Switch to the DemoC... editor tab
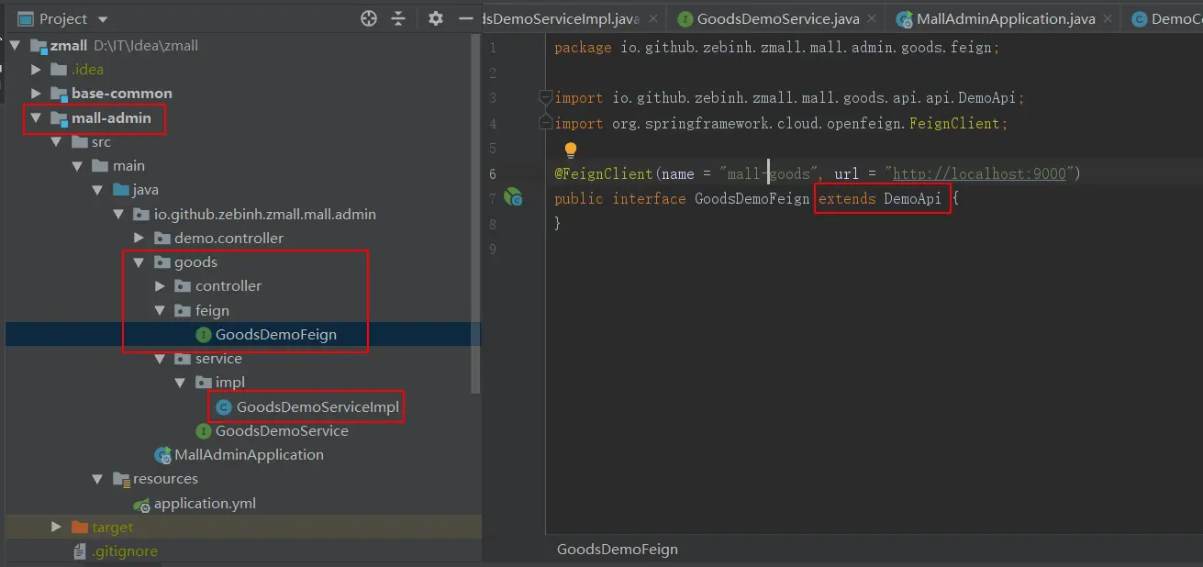The height and width of the screenshot is (567, 1203). click(1175, 18)
